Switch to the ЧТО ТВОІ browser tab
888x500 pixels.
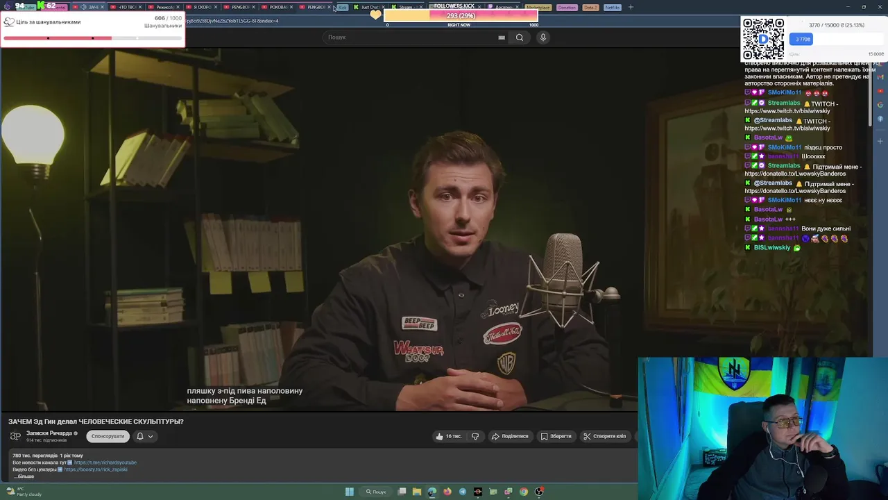(x=126, y=7)
